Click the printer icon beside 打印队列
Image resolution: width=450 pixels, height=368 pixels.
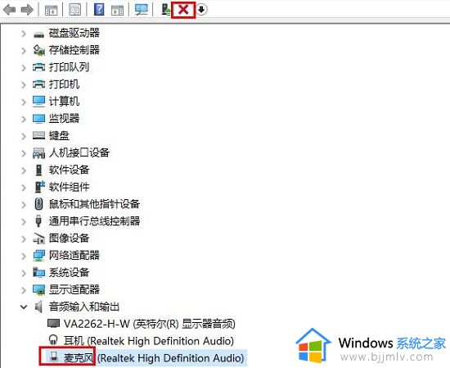[x=38, y=67]
